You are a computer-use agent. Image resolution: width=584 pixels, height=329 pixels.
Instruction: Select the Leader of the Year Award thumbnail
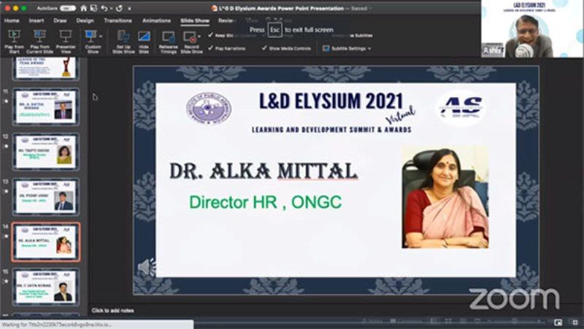pos(46,68)
